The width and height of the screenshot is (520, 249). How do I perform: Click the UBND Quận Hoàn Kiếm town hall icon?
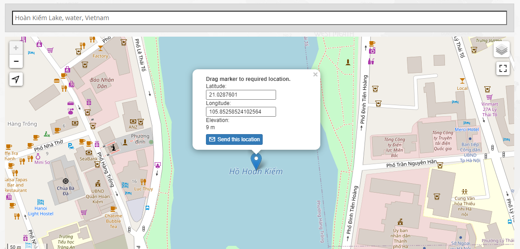97,183
